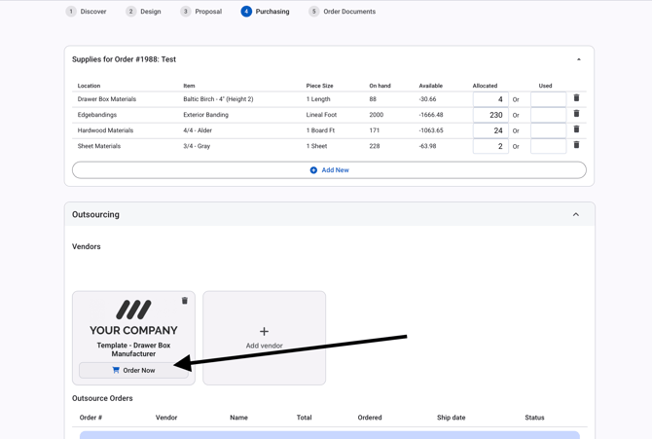Focus the Used field for Exterior Banding
Screen dimensions: 652x439
click(x=549, y=115)
